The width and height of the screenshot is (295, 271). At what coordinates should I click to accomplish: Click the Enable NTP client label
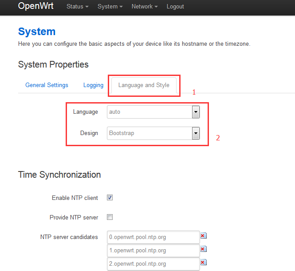[x=75, y=198]
